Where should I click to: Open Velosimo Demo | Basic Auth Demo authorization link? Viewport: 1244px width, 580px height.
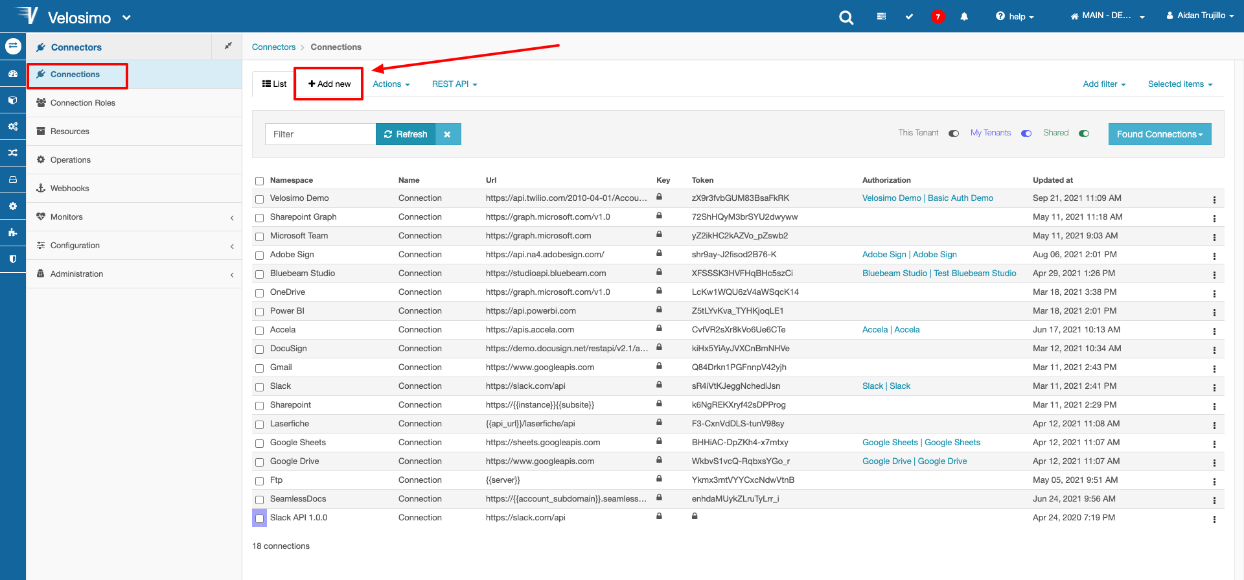pyautogui.click(x=927, y=198)
